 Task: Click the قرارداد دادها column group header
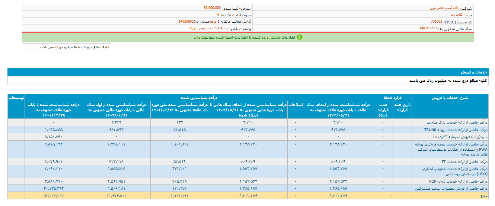pyautogui.click(x=393, y=98)
